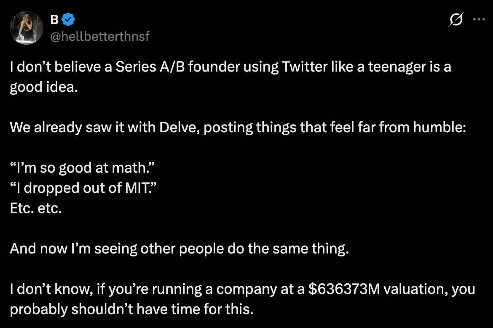The width and height of the screenshot is (493, 328).
Task: Click the words "good idea." in the post
Action: pos(44,87)
